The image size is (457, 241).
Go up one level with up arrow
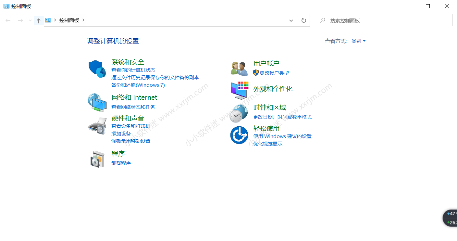(x=38, y=20)
